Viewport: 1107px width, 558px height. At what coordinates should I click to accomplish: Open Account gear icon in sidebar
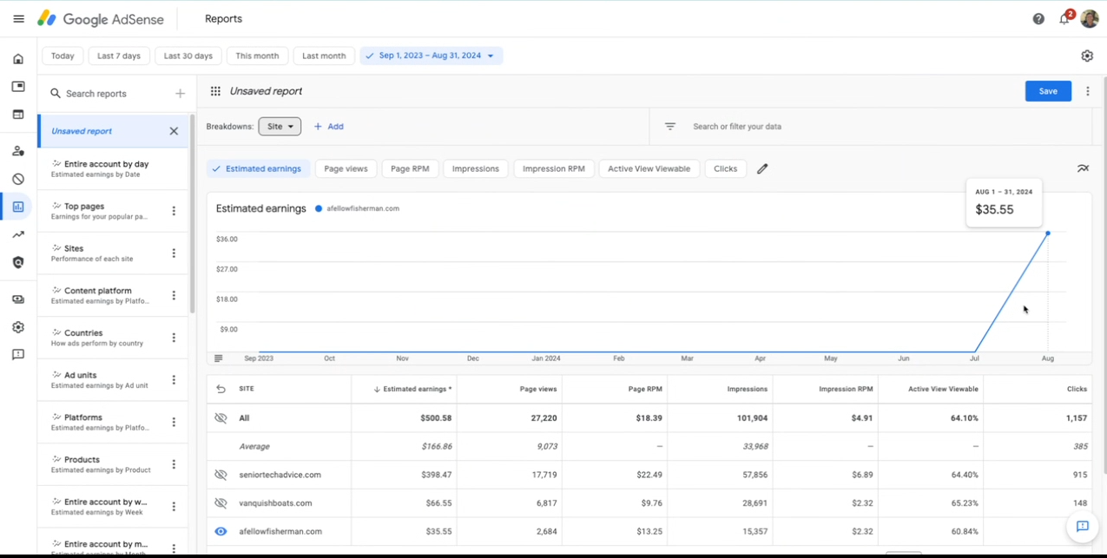pyautogui.click(x=18, y=327)
